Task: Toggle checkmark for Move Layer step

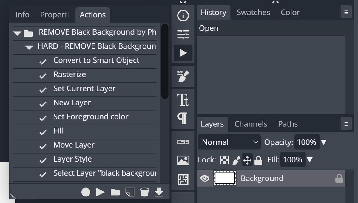Action: (x=43, y=146)
